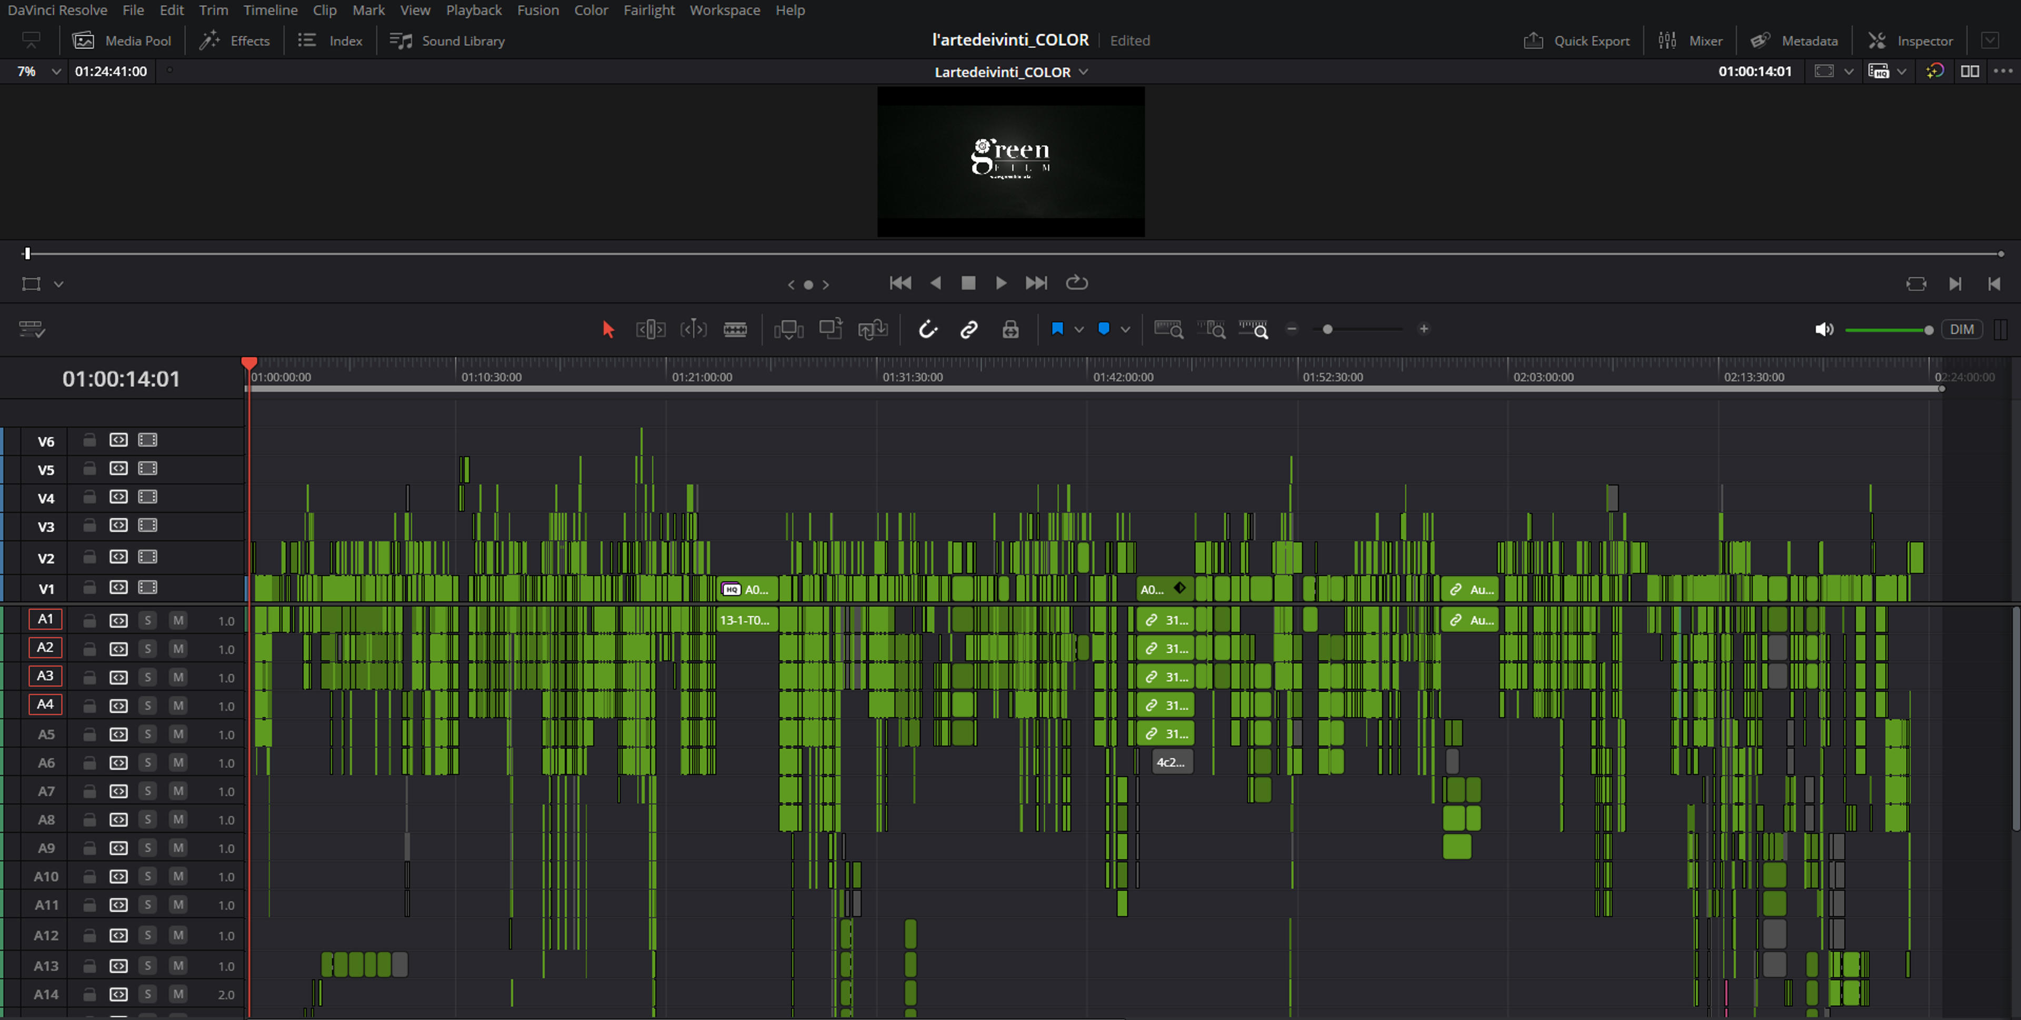Open the Fusion menu
The height and width of the screenshot is (1020, 2021).
point(537,10)
